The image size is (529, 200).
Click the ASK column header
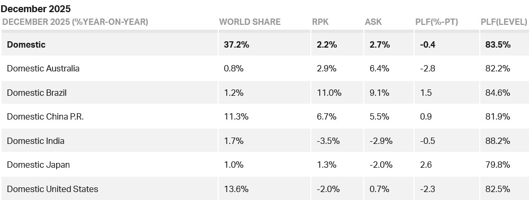[x=373, y=22]
